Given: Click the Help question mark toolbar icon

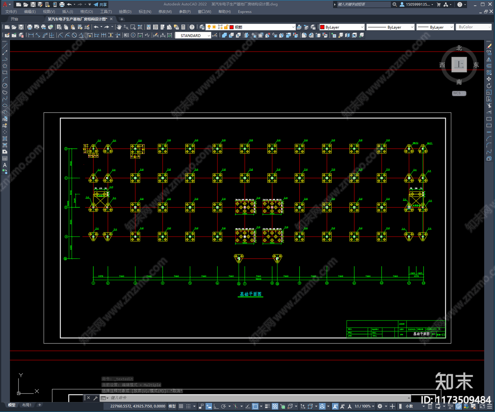Looking at the screenshot, I should pos(192,27).
